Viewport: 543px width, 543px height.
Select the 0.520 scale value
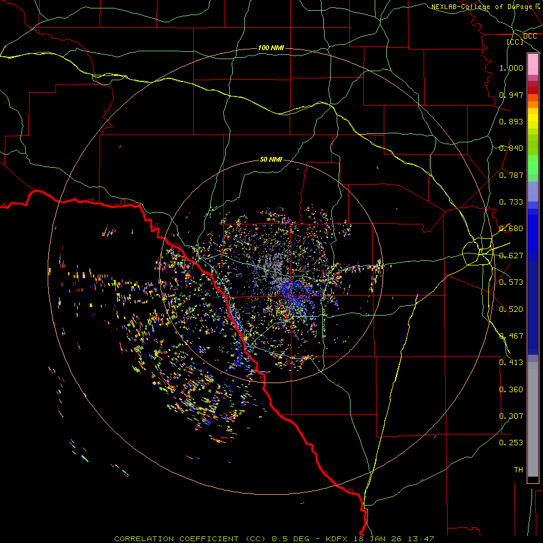(x=511, y=310)
